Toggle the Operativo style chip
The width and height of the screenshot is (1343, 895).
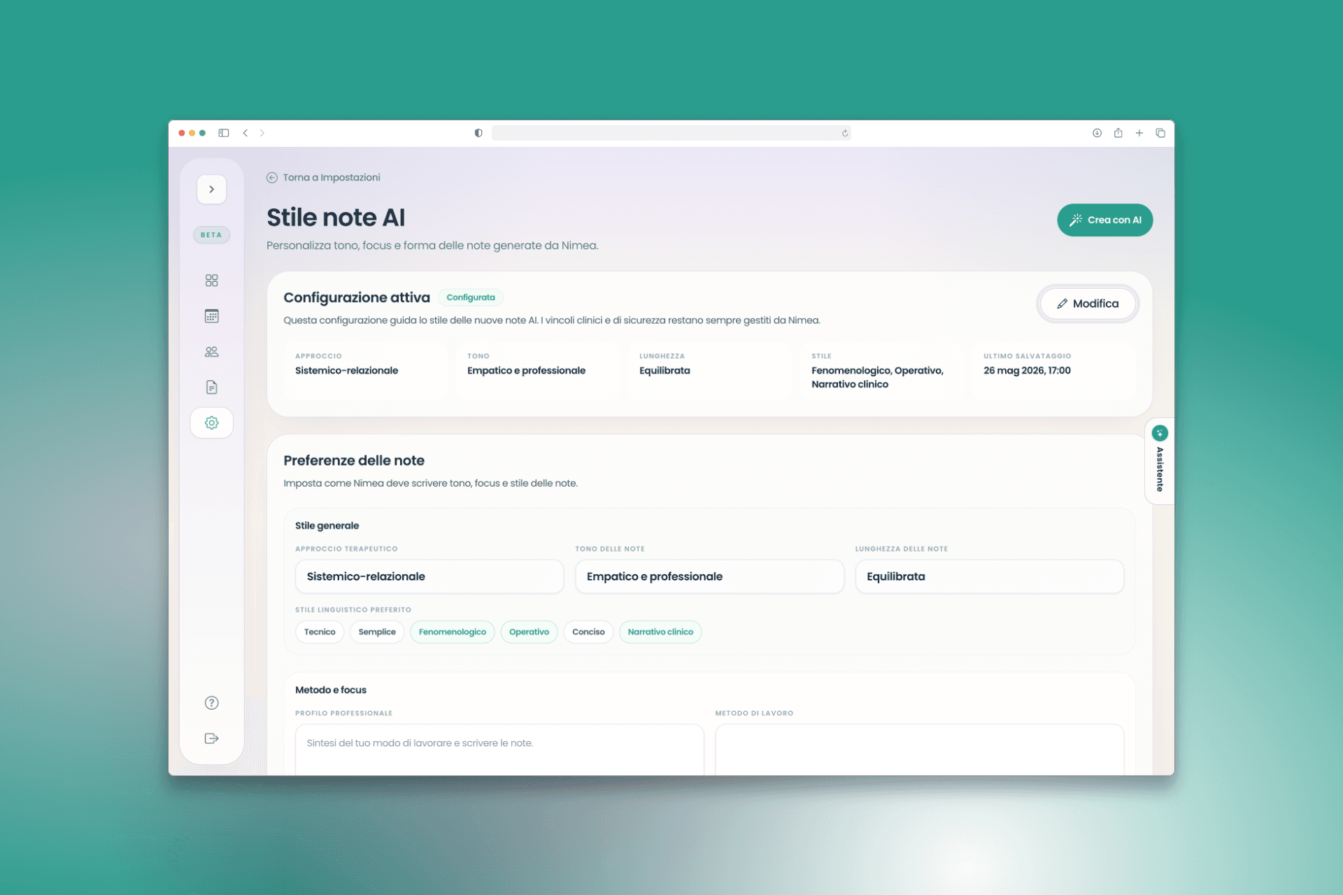[529, 631]
